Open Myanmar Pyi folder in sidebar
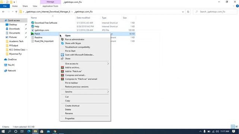 point(15,54)
